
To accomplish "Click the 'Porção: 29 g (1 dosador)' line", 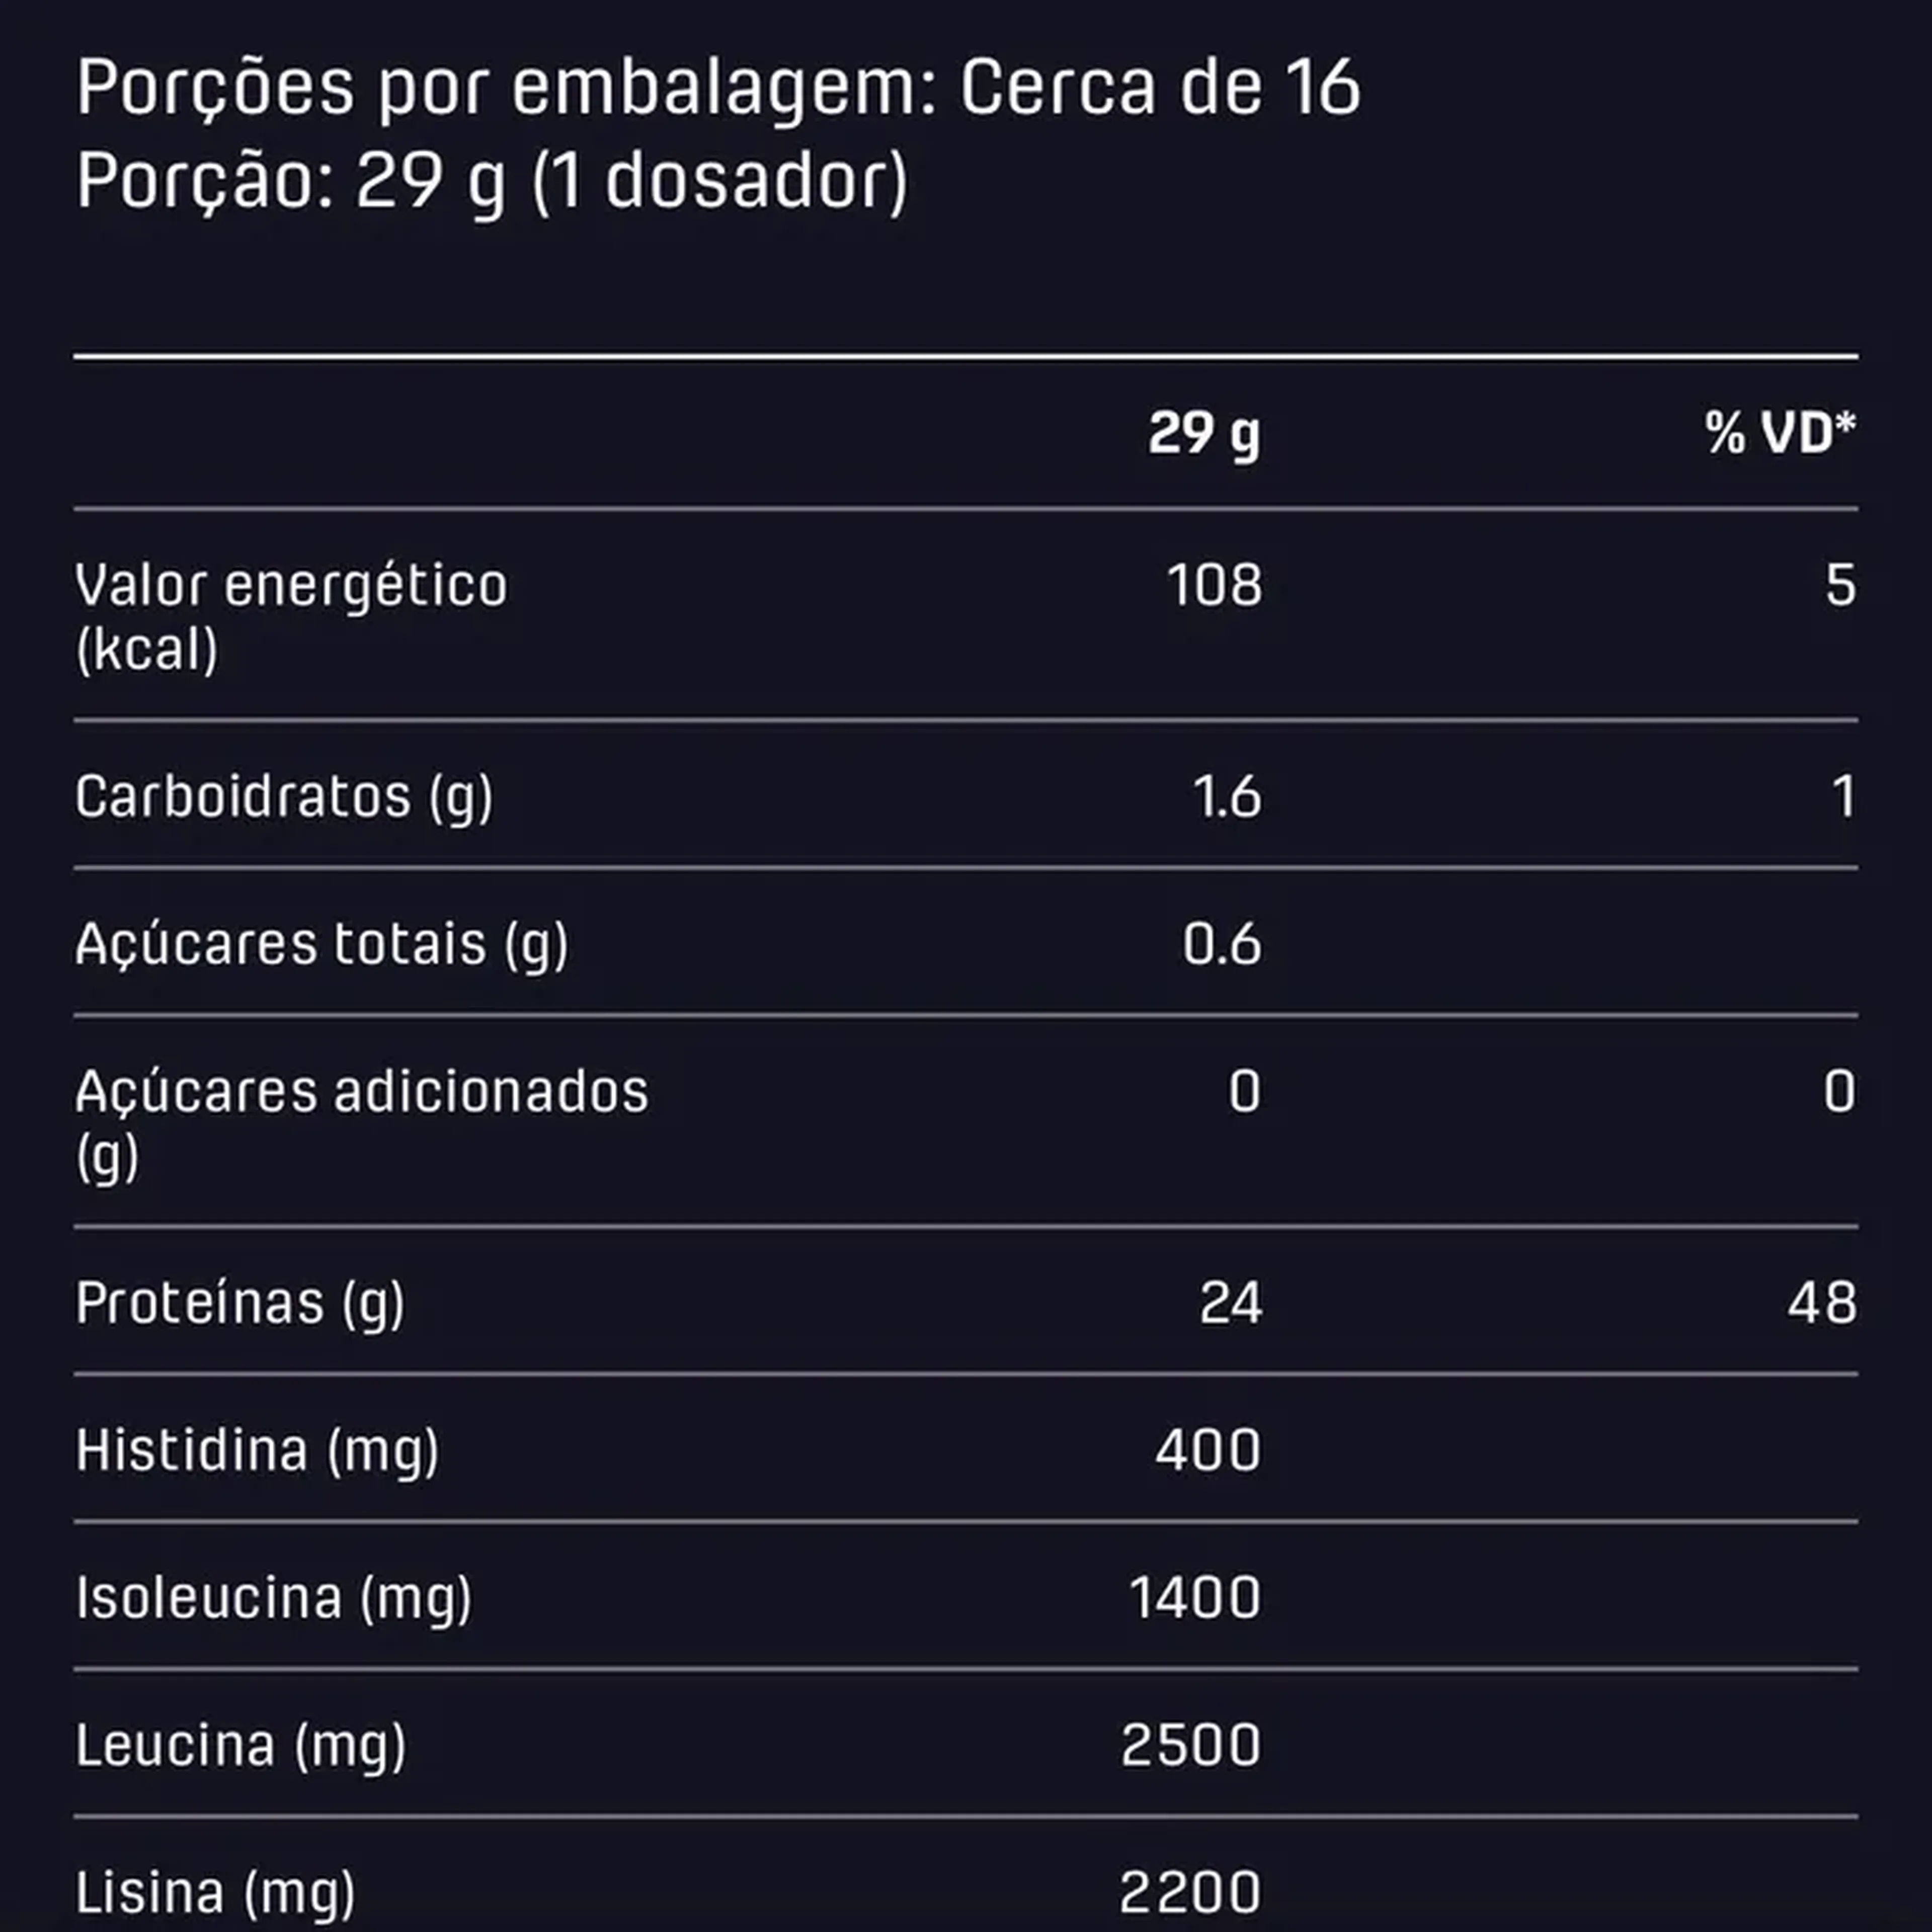I will pos(492,182).
